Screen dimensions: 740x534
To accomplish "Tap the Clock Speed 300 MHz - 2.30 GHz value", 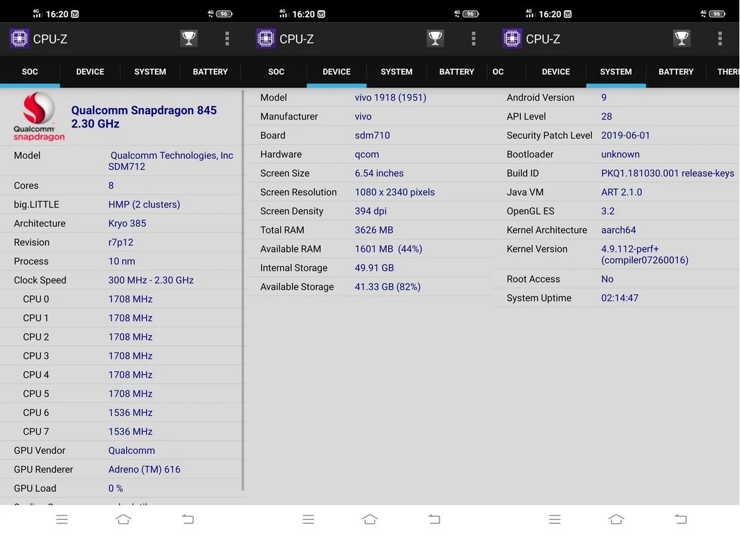I will coord(151,280).
